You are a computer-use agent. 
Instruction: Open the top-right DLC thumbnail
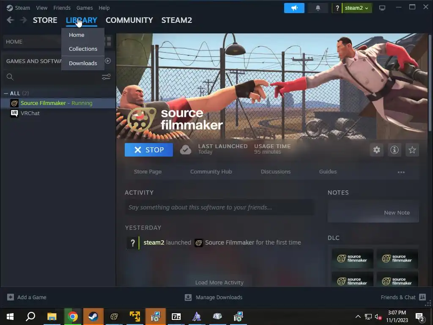tap(397, 259)
